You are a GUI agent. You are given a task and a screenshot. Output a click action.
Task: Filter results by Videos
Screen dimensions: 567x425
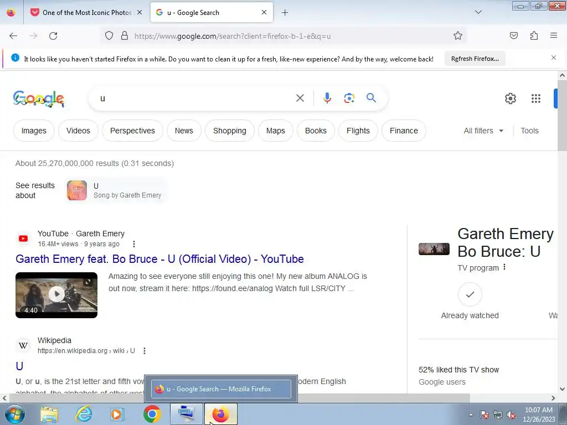coord(78,131)
